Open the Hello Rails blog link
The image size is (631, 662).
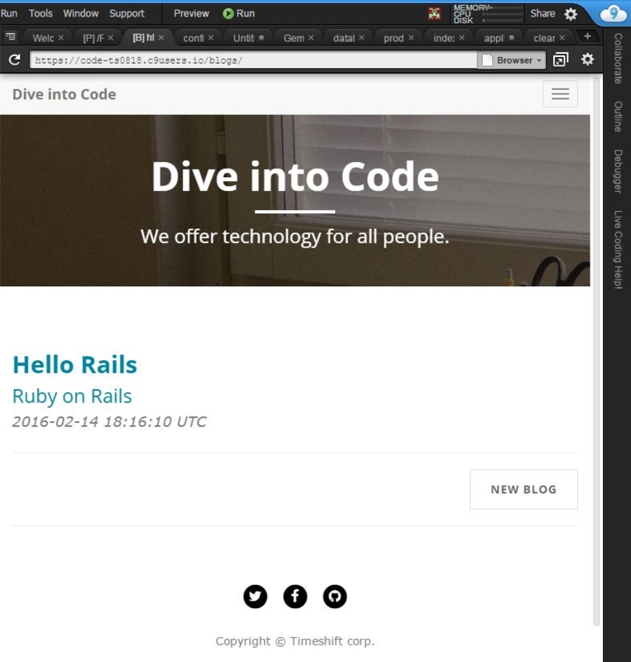click(x=74, y=364)
